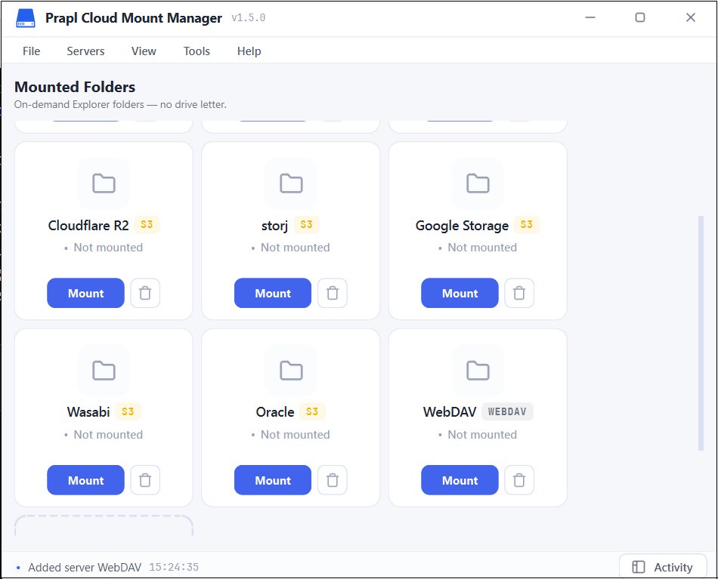The width and height of the screenshot is (718, 579).
Task: Click the Prapl drive app logo icon
Action: [26, 18]
